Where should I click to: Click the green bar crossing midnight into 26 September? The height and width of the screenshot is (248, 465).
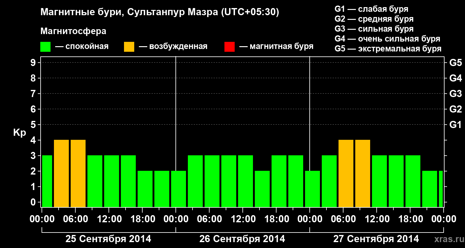pyautogui.click(x=179, y=189)
